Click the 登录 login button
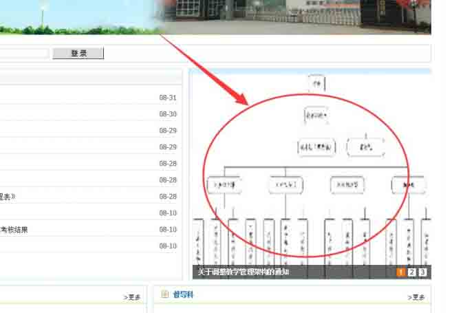The width and height of the screenshot is (452, 313). [78, 54]
